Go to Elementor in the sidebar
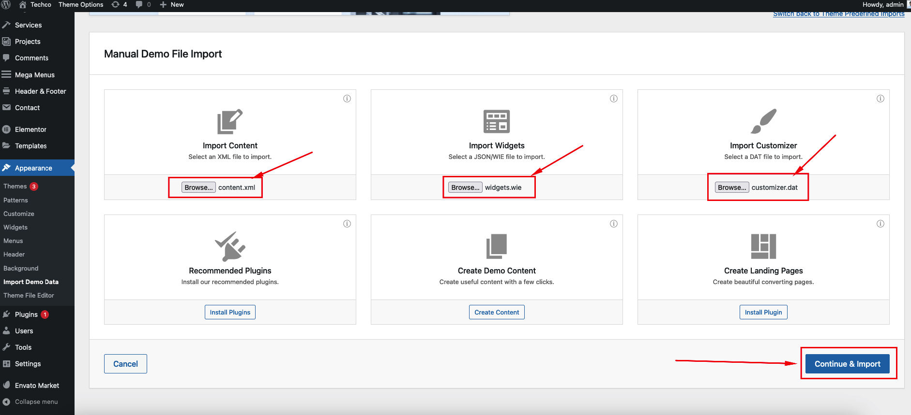Image resolution: width=911 pixels, height=415 pixels. pos(30,129)
